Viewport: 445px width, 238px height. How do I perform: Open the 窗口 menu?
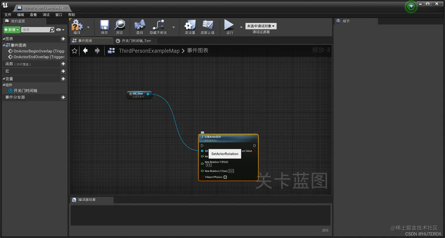click(59, 15)
